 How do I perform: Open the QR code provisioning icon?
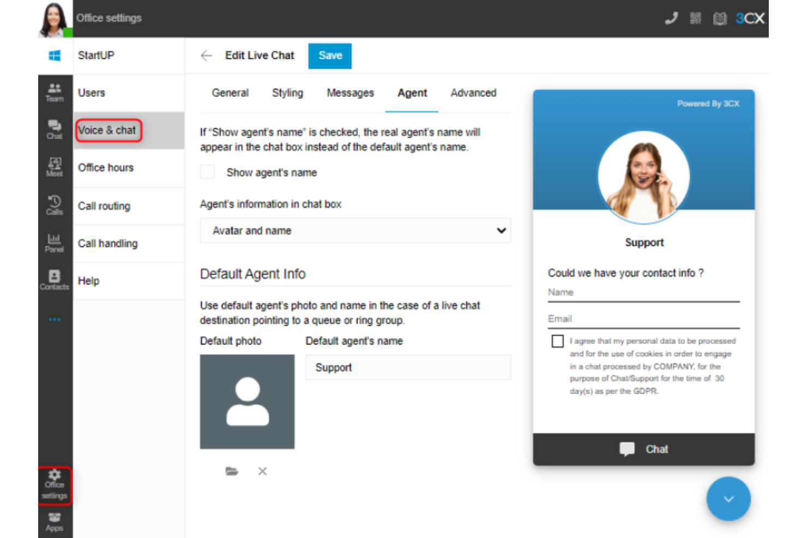pyautogui.click(x=696, y=18)
